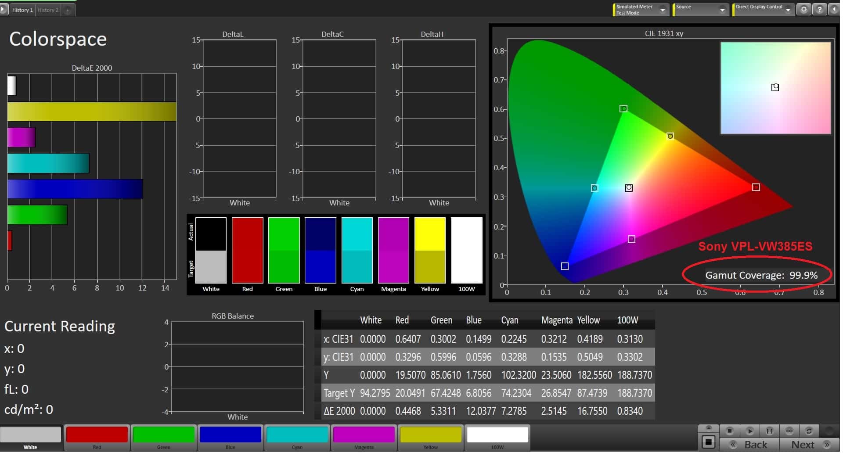Select the Cyan pattern swatch
The image size is (843, 474).
[x=297, y=438]
